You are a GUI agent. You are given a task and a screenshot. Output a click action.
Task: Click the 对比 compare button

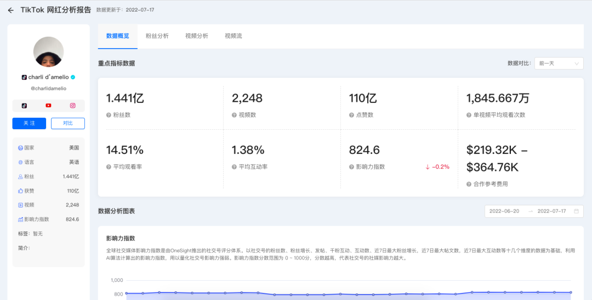[x=68, y=123]
